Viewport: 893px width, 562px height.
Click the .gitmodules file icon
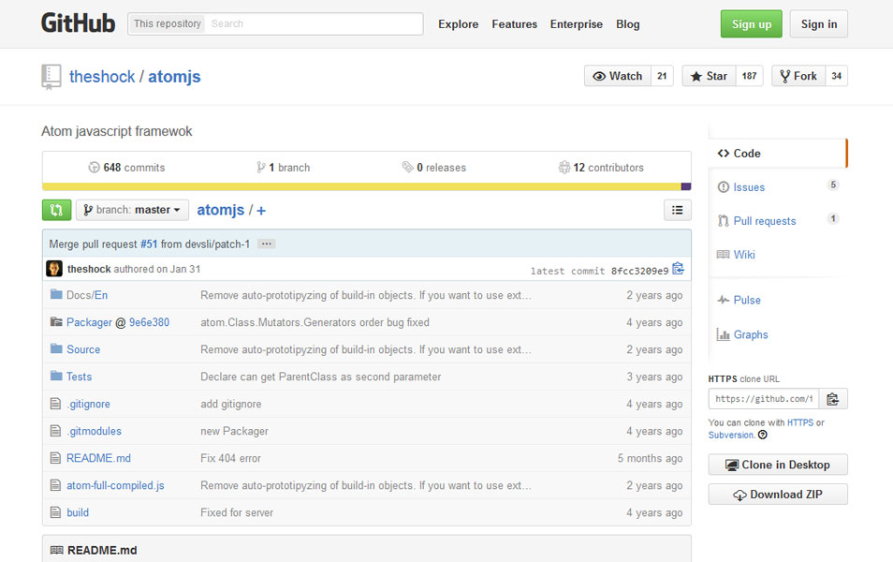55,431
